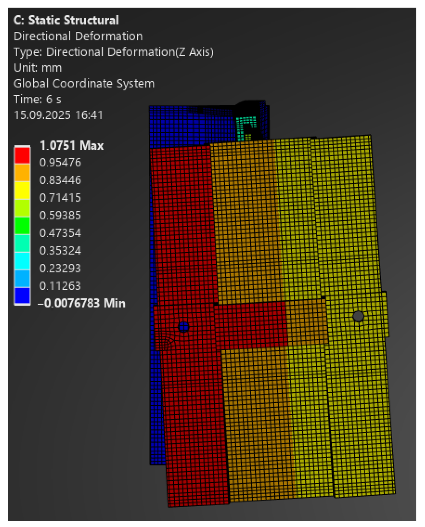Click the 1.0751 Max legend value
The image size is (425, 527).
(x=72, y=145)
